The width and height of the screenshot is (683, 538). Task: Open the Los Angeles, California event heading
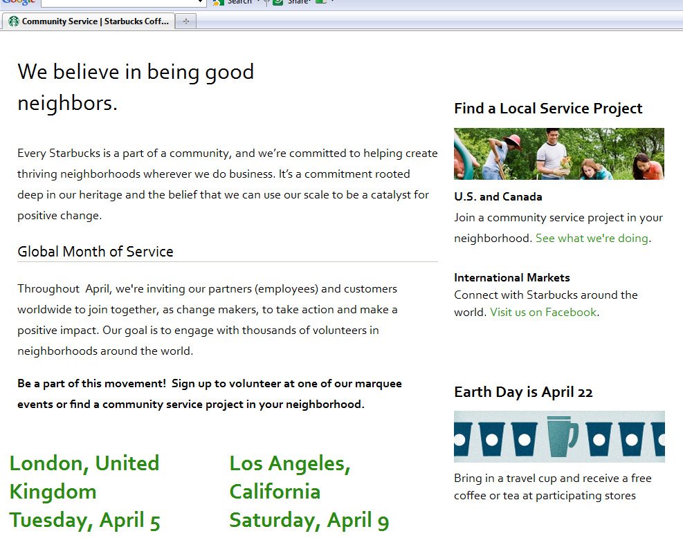click(x=309, y=492)
